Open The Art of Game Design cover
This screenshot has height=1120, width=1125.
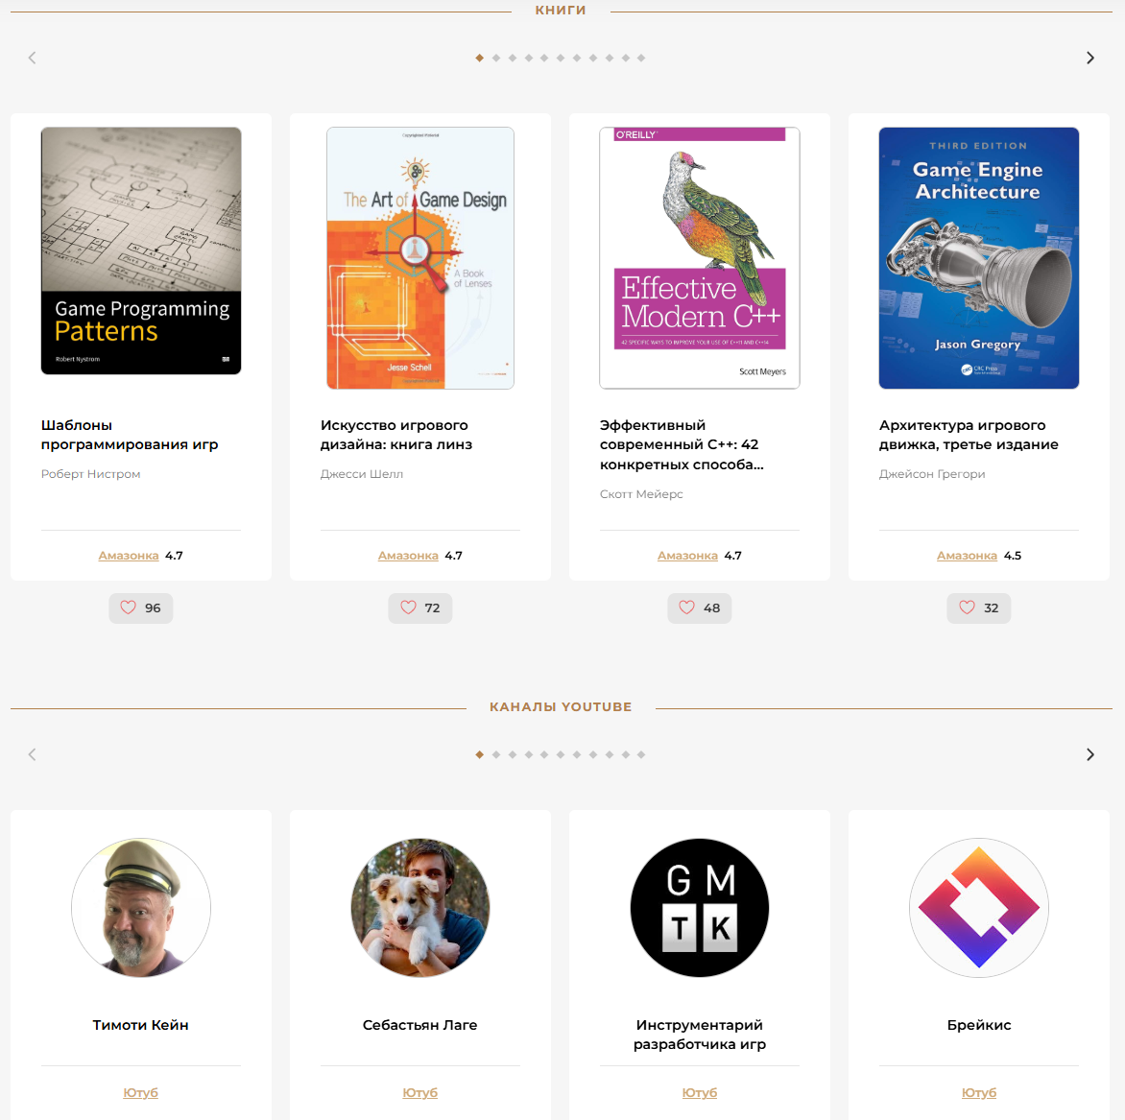[419, 258]
